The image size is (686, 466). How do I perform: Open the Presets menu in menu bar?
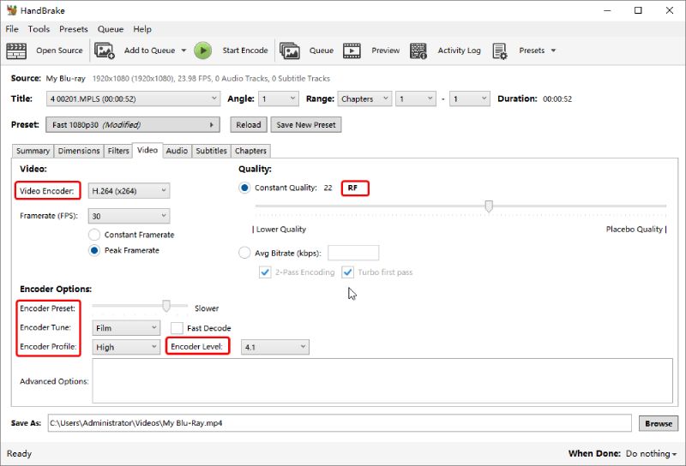pyautogui.click(x=74, y=29)
